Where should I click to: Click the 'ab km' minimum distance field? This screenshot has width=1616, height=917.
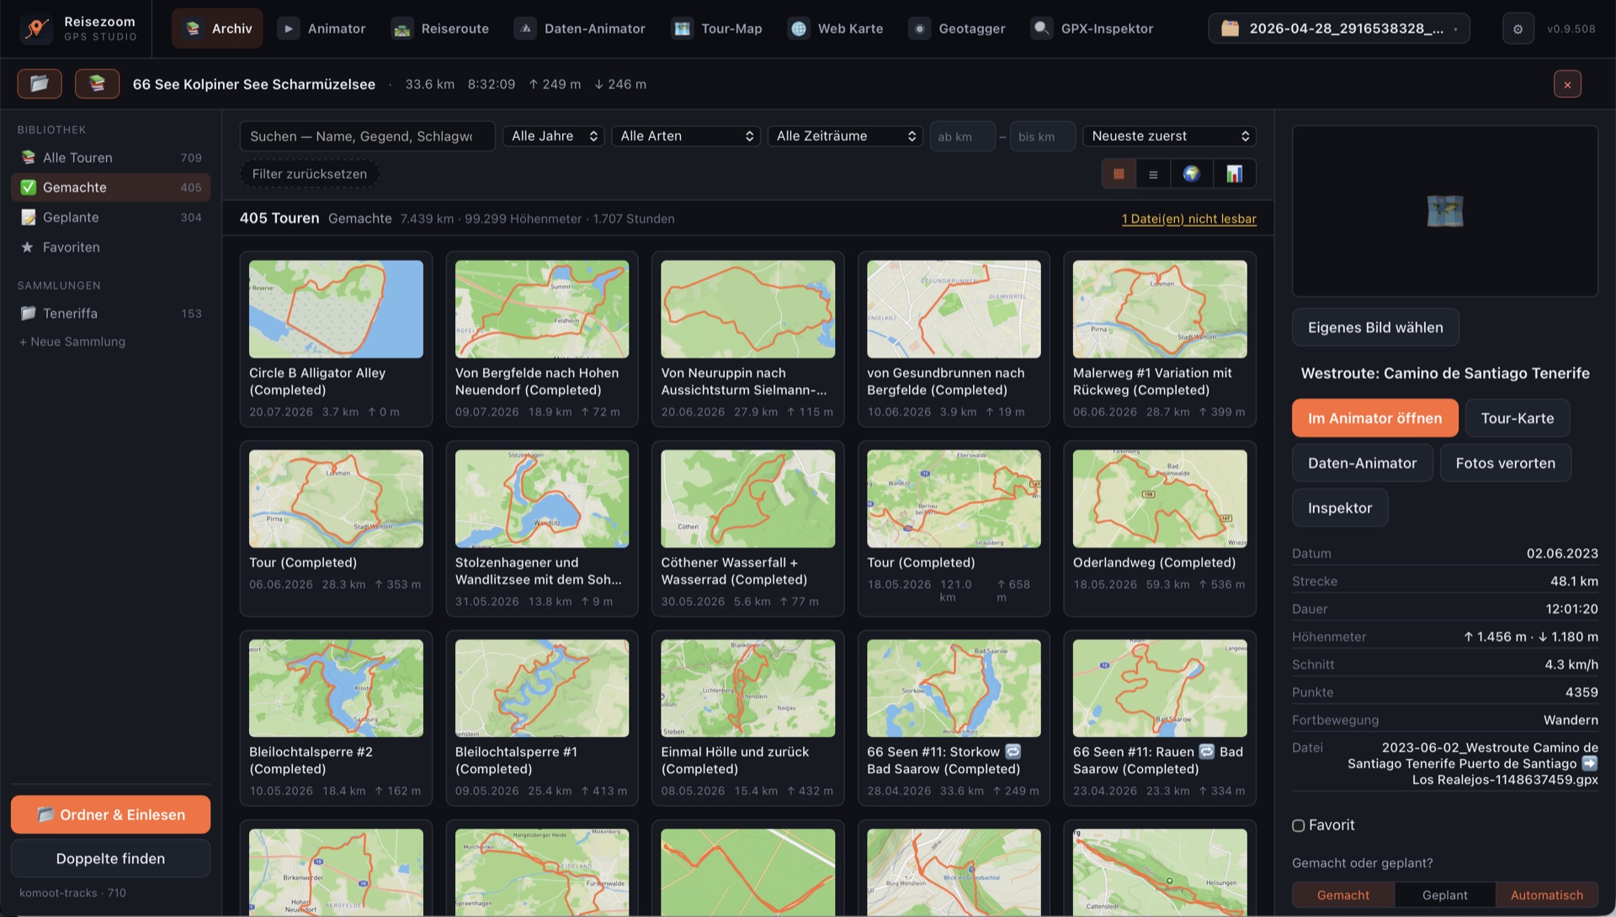click(x=962, y=136)
